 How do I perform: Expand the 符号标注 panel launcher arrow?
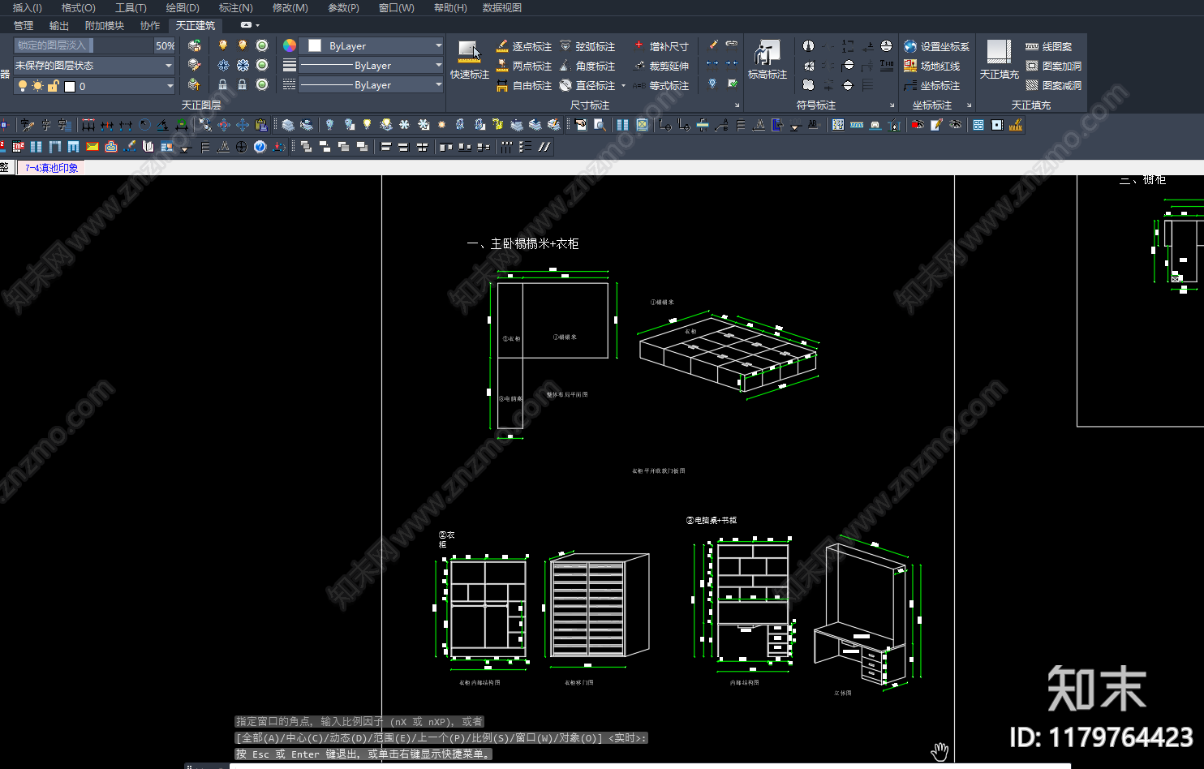892,105
